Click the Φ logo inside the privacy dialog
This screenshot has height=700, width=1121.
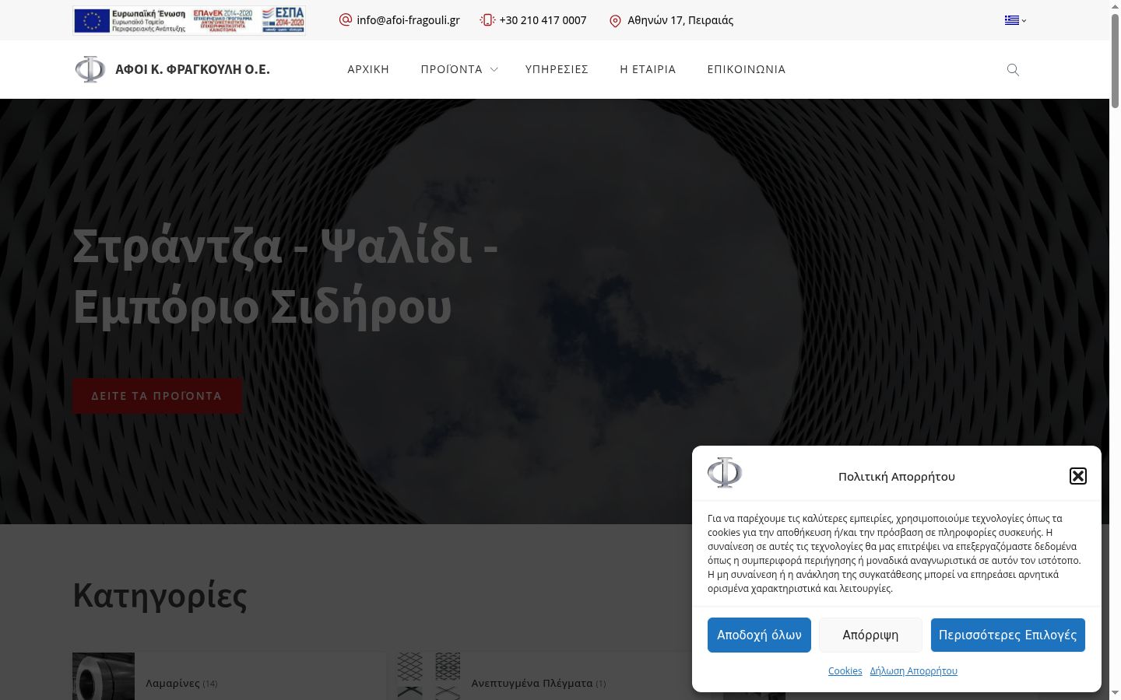(725, 473)
